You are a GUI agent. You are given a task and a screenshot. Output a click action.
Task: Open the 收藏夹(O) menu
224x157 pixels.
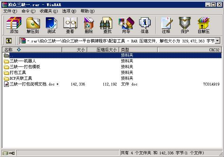(x=49, y=11)
